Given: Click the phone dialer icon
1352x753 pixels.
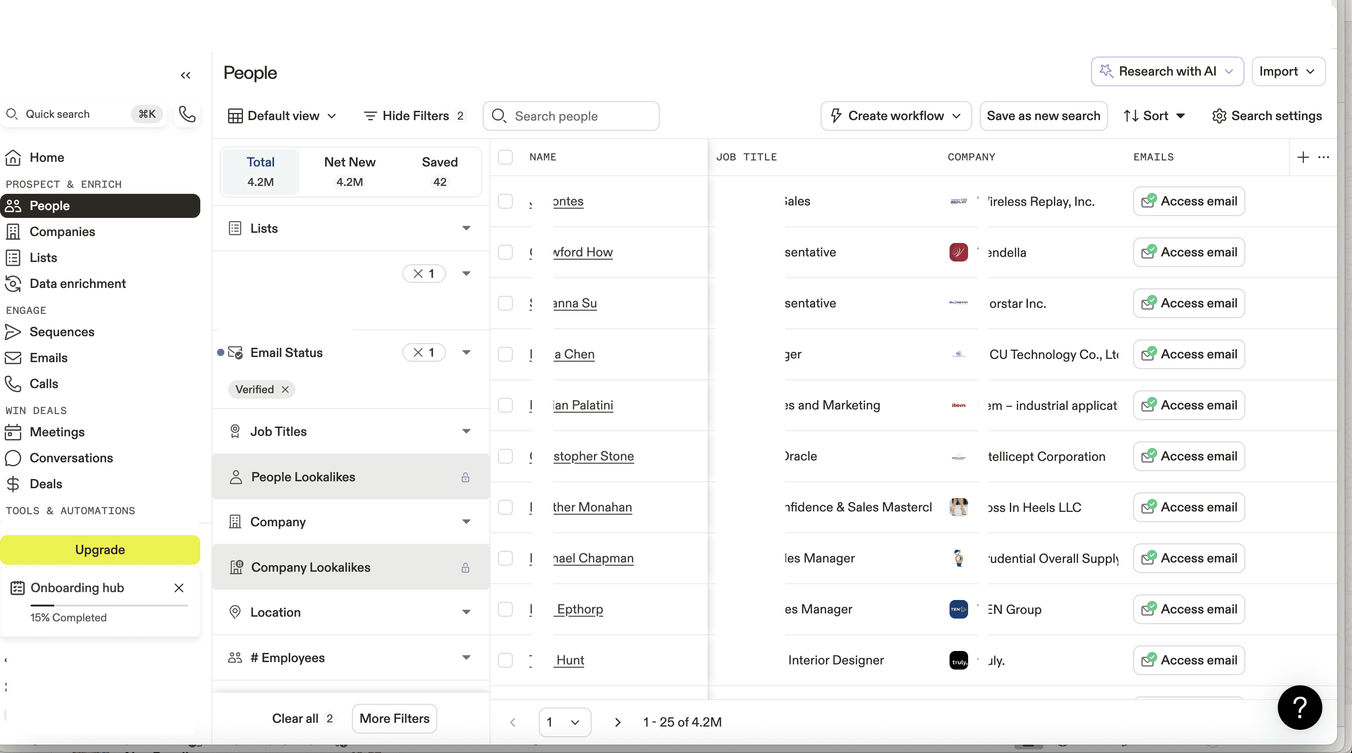Looking at the screenshot, I should (x=187, y=114).
